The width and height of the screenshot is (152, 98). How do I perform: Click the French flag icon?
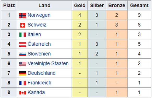pos(22,83)
